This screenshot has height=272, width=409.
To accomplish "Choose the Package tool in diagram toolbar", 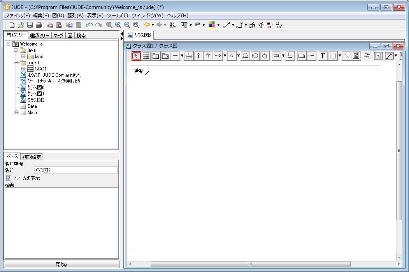I will tap(156, 56).
